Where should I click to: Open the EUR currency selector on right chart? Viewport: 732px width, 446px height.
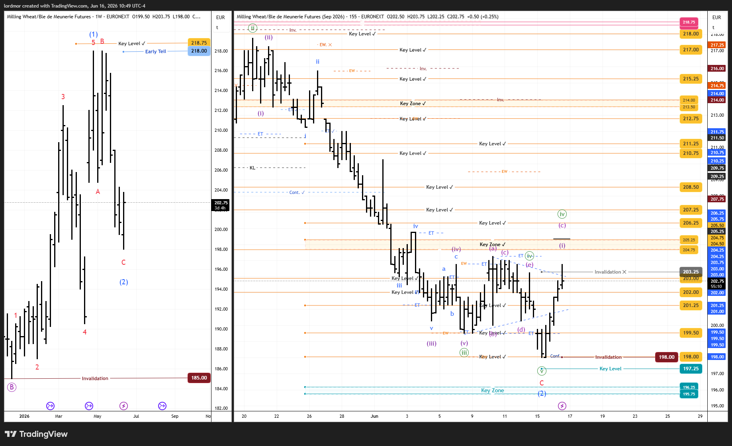pyautogui.click(x=717, y=18)
